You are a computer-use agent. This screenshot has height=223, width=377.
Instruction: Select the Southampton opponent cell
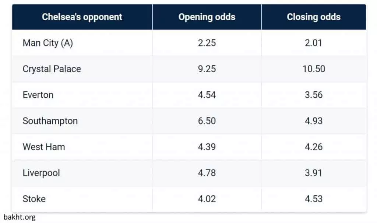click(50, 121)
